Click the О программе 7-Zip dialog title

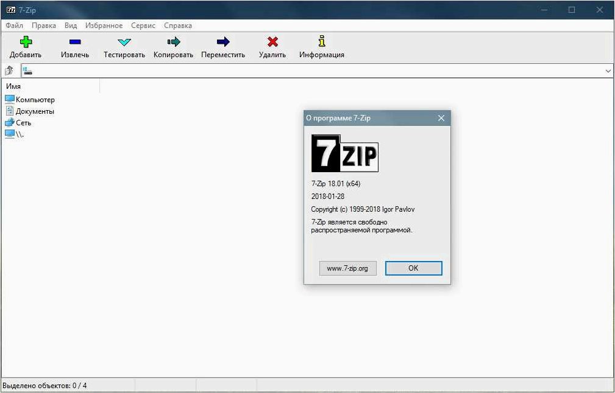[338, 118]
